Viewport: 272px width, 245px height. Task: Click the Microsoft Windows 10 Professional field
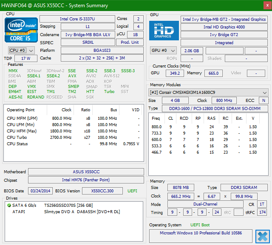click(x=201, y=236)
